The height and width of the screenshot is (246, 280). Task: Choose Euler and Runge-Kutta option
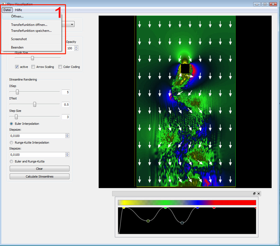tap(11, 161)
